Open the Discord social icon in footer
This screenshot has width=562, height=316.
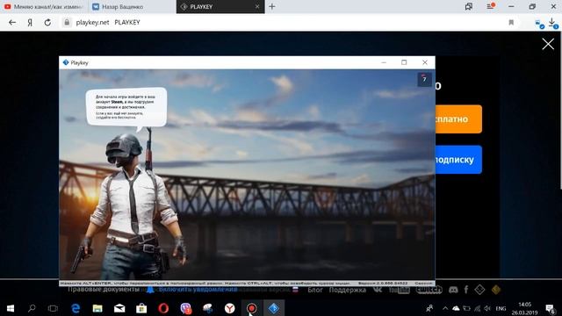coord(453,290)
